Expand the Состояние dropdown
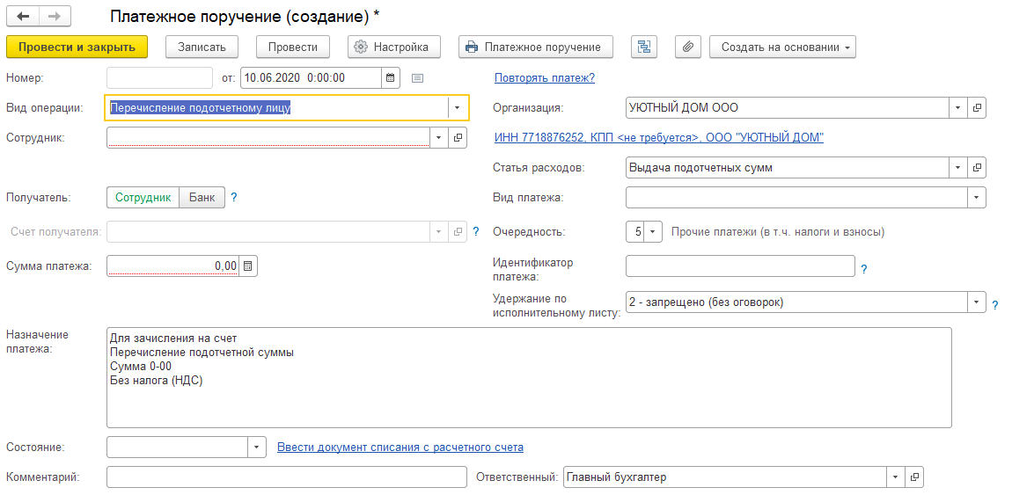The height and width of the screenshot is (495, 1034). pyautogui.click(x=257, y=447)
